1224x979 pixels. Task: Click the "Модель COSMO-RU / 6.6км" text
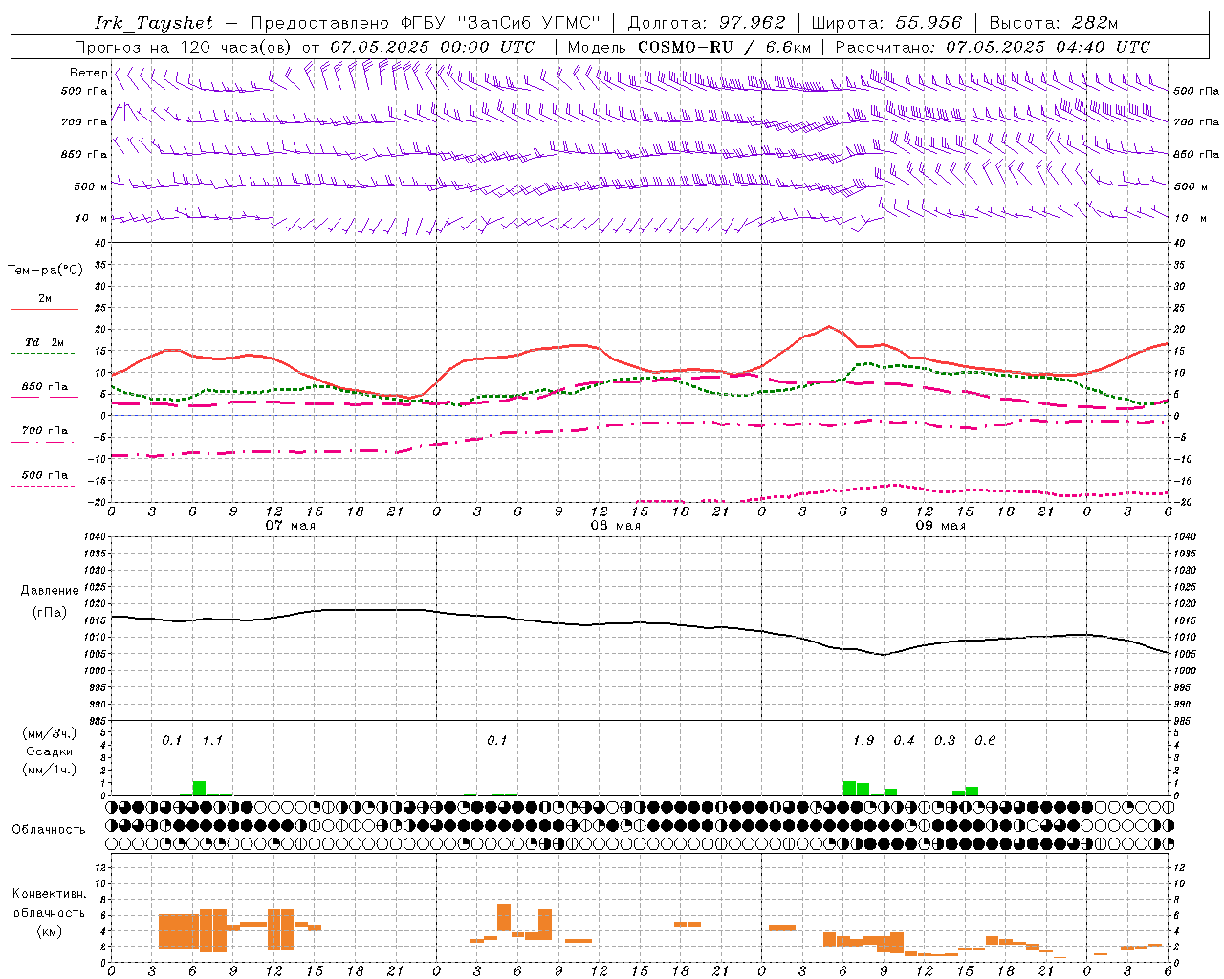coord(688,47)
